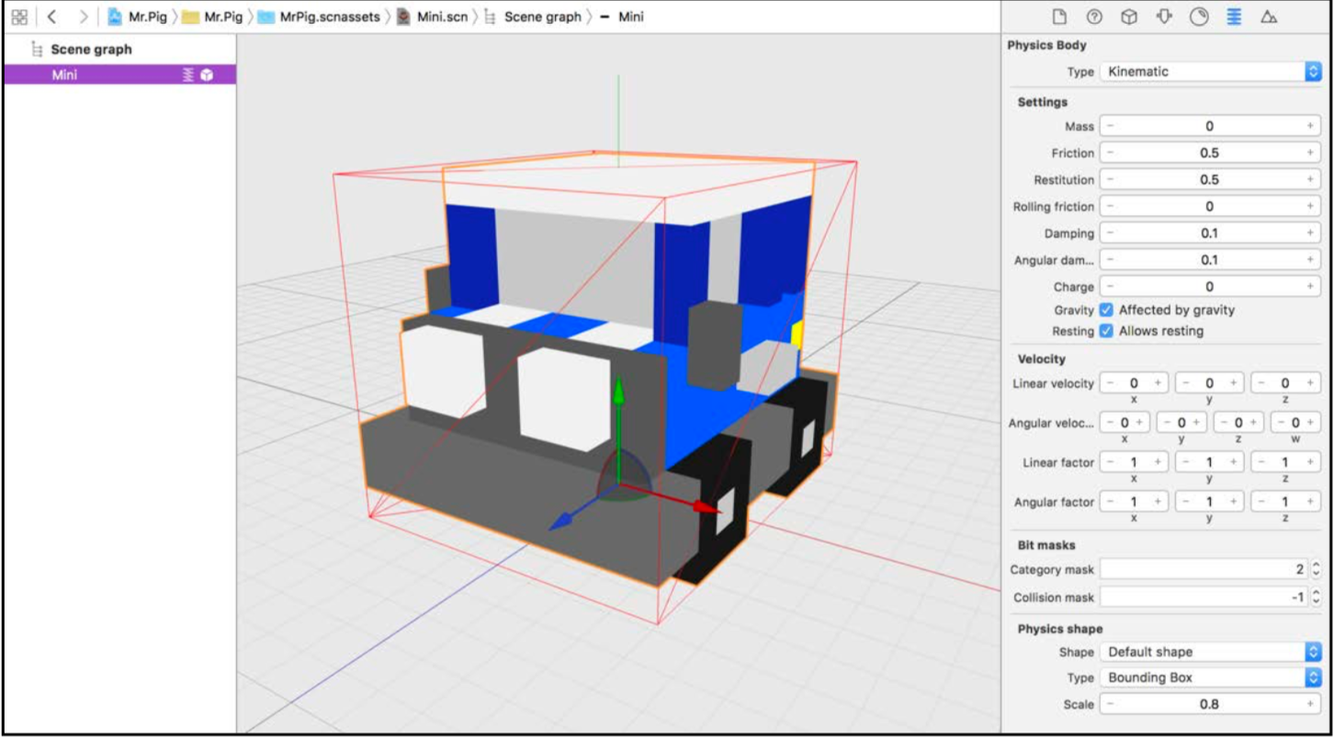Image resolution: width=1334 pixels, height=739 pixels.
Task: Open the Physics Body Type dropdown
Action: click(1211, 72)
